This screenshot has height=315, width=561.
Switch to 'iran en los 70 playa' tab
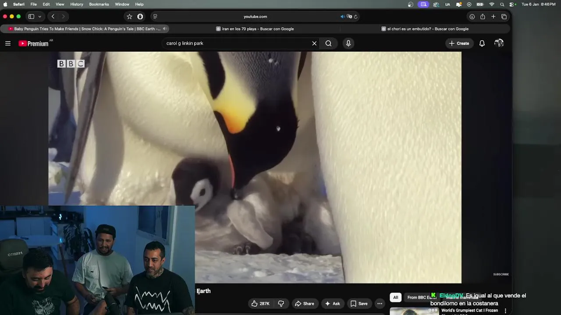pos(255,29)
